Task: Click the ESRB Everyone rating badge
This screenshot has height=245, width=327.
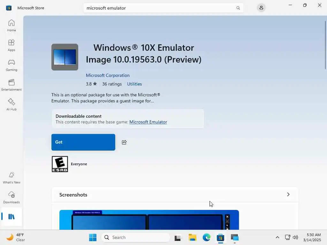Action: [60, 164]
